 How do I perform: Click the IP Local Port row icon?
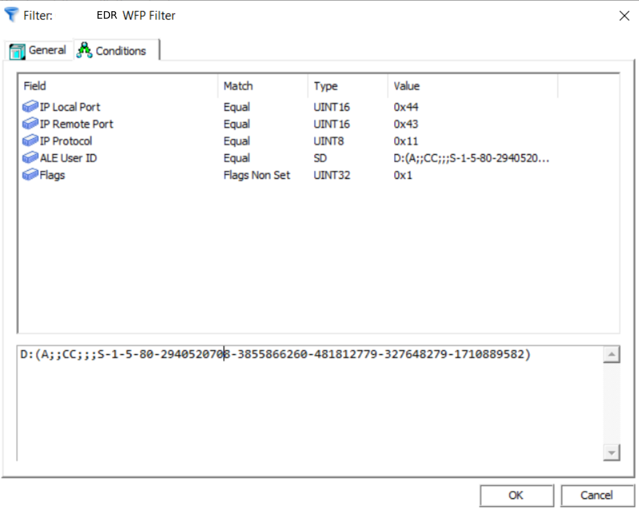(30, 107)
